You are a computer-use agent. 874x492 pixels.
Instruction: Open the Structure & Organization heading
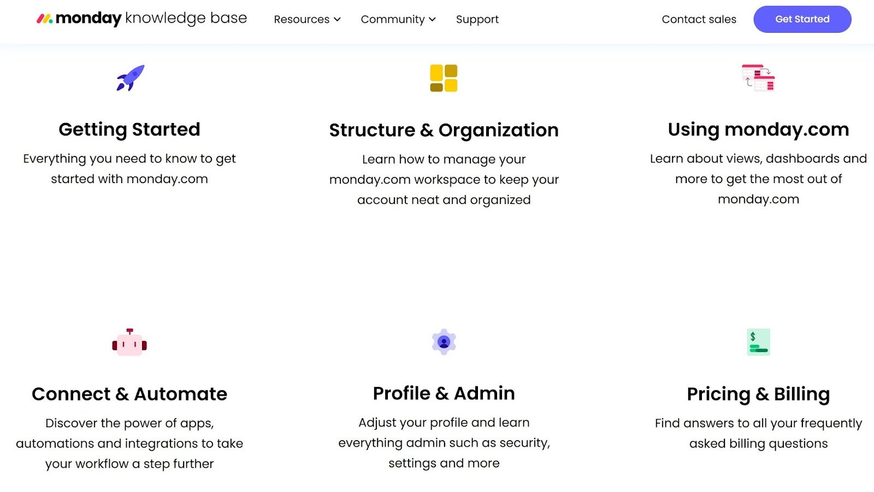(x=444, y=131)
